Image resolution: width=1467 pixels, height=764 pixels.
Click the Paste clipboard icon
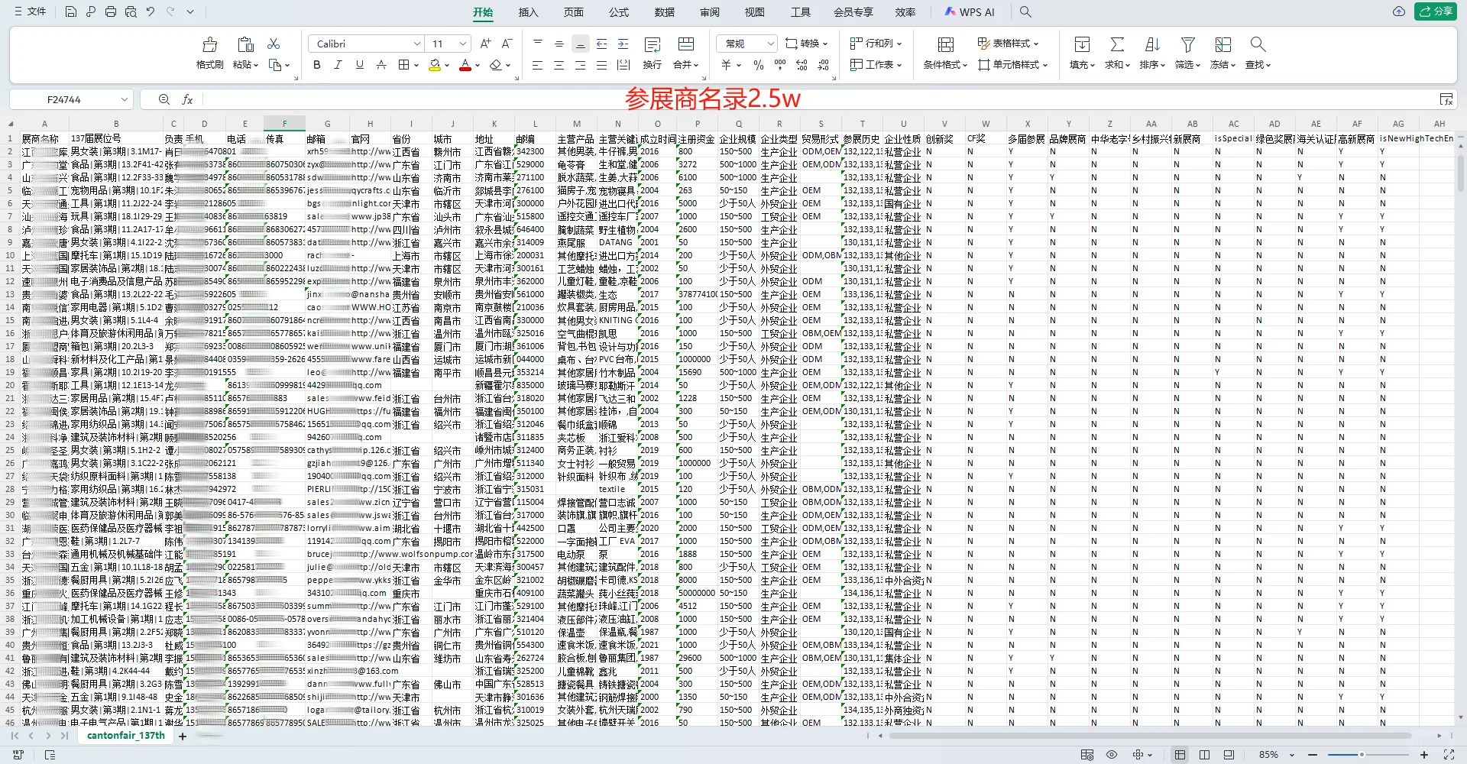pos(245,44)
